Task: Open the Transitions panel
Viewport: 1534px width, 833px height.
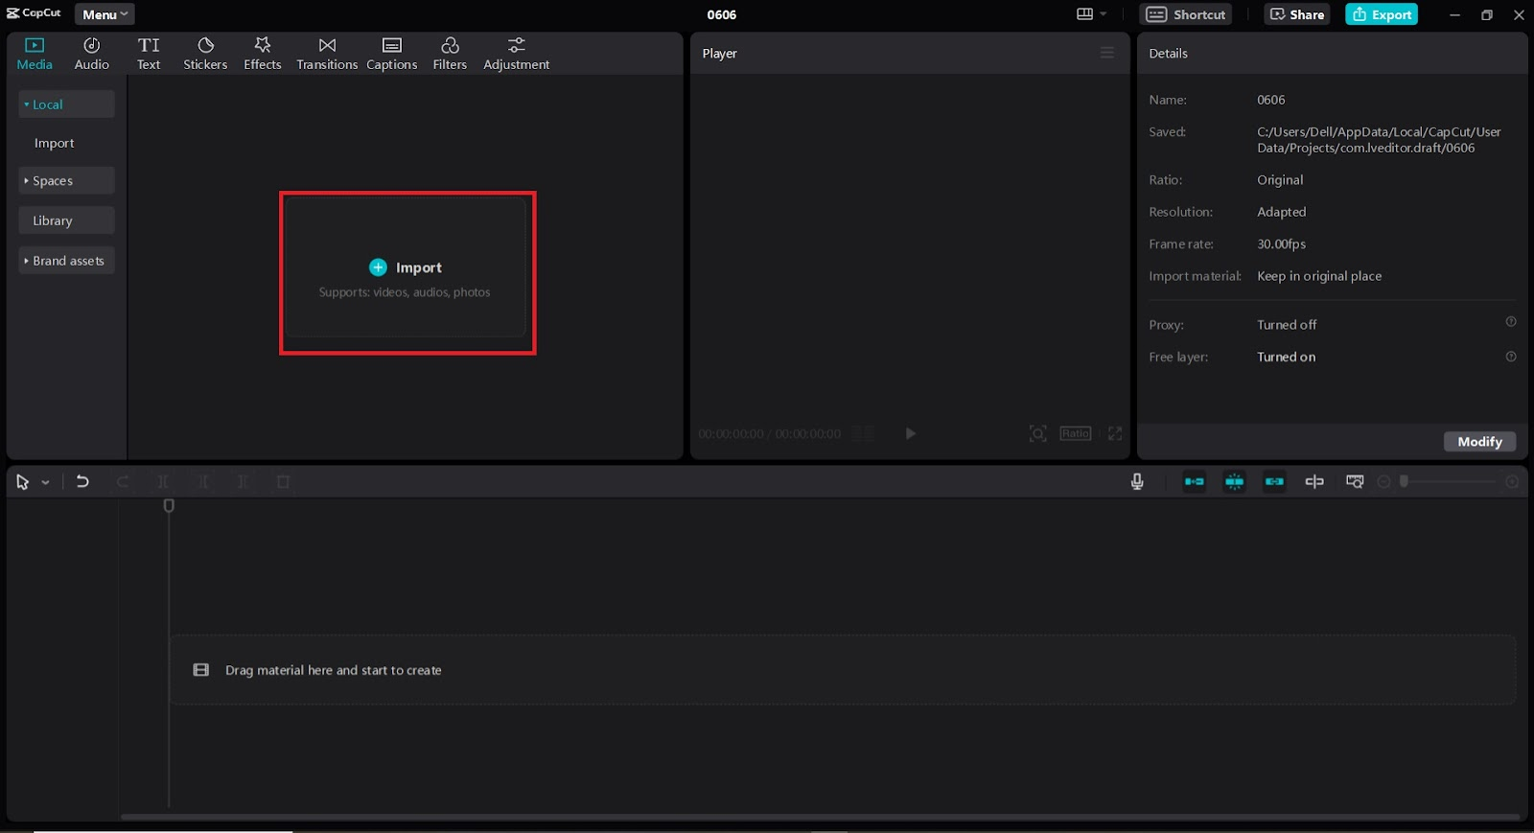Action: coord(327,54)
